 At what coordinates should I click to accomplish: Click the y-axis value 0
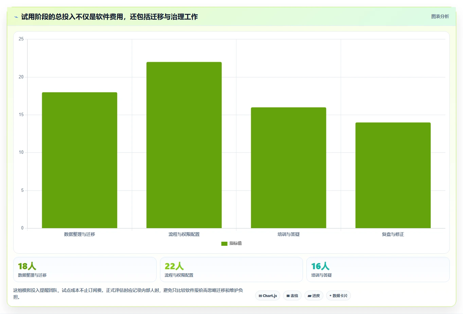(x=22, y=228)
